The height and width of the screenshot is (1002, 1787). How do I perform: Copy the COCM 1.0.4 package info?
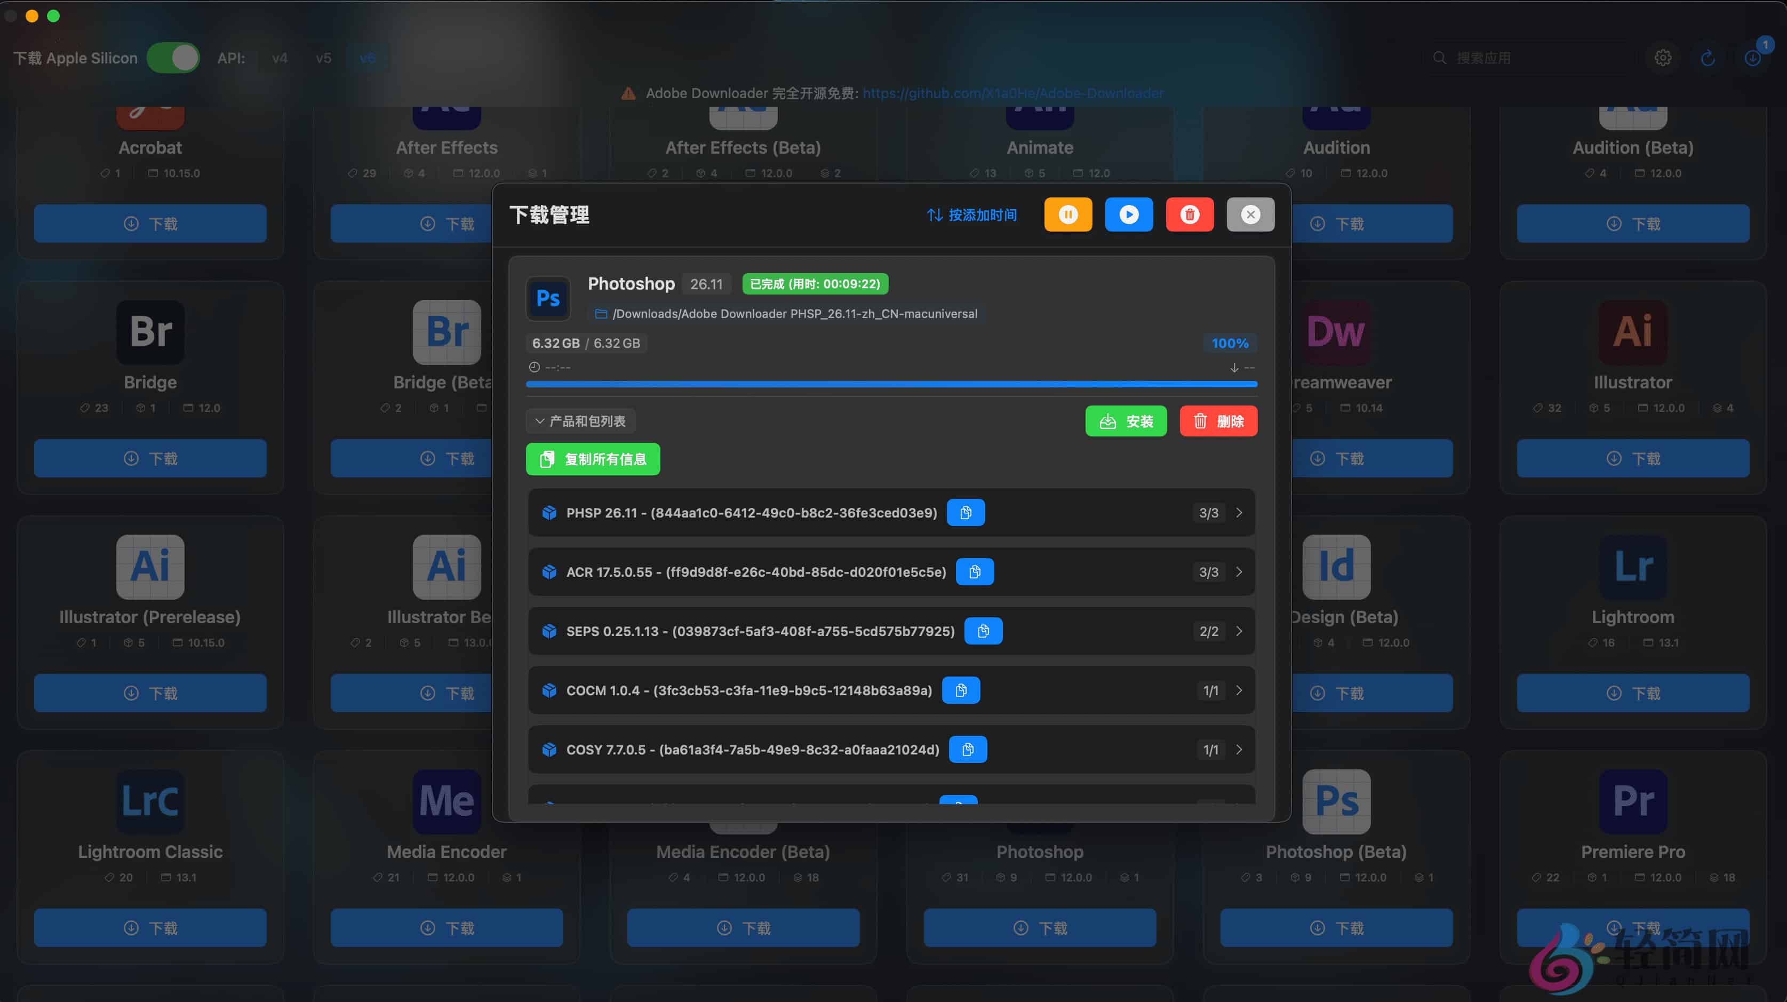tap(961, 690)
